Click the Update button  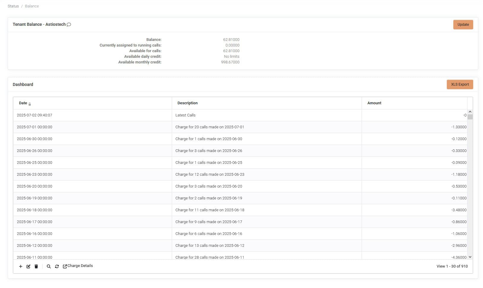pyautogui.click(x=463, y=25)
